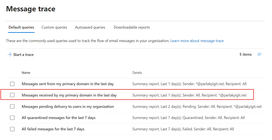Select details text containing 'Failed, Sender: All'

pyautogui.click(x=183, y=129)
